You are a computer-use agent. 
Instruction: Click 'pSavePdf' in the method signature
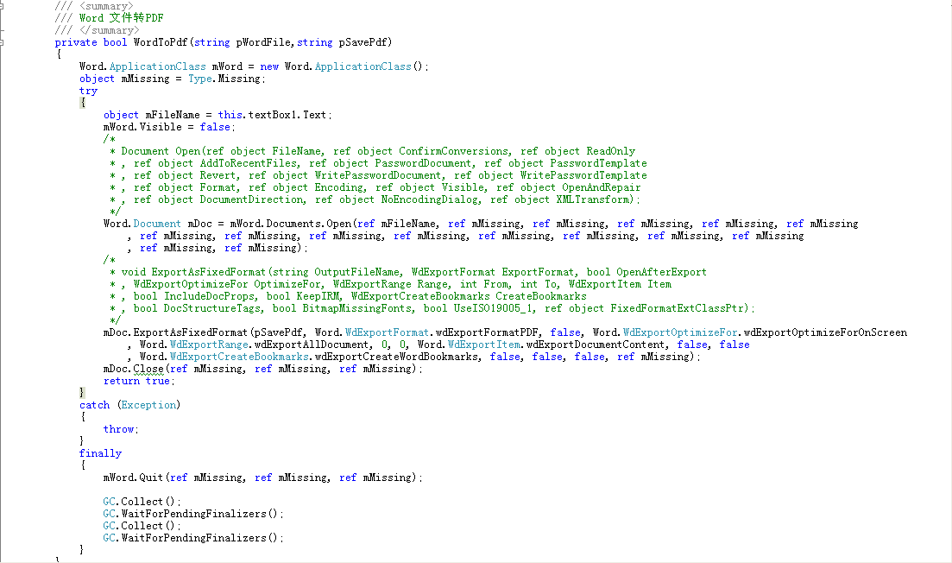tap(363, 42)
